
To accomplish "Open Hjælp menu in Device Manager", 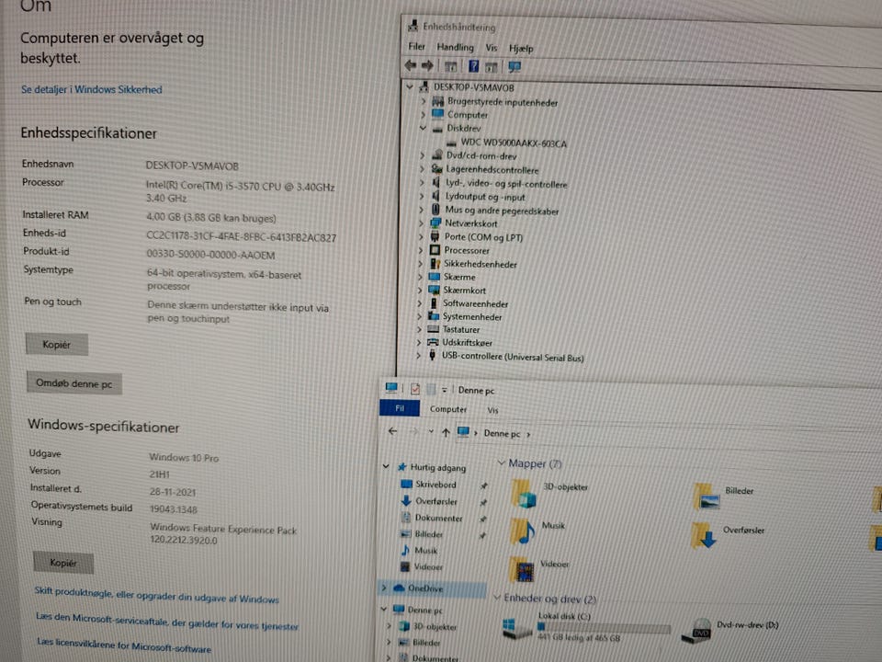I will pos(521,49).
